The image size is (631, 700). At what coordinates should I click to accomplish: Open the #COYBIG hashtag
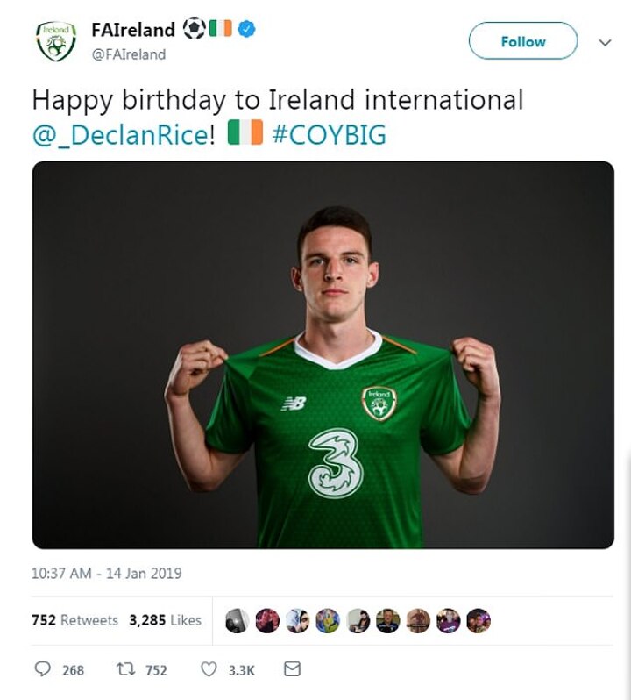pyautogui.click(x=329, y=135)
